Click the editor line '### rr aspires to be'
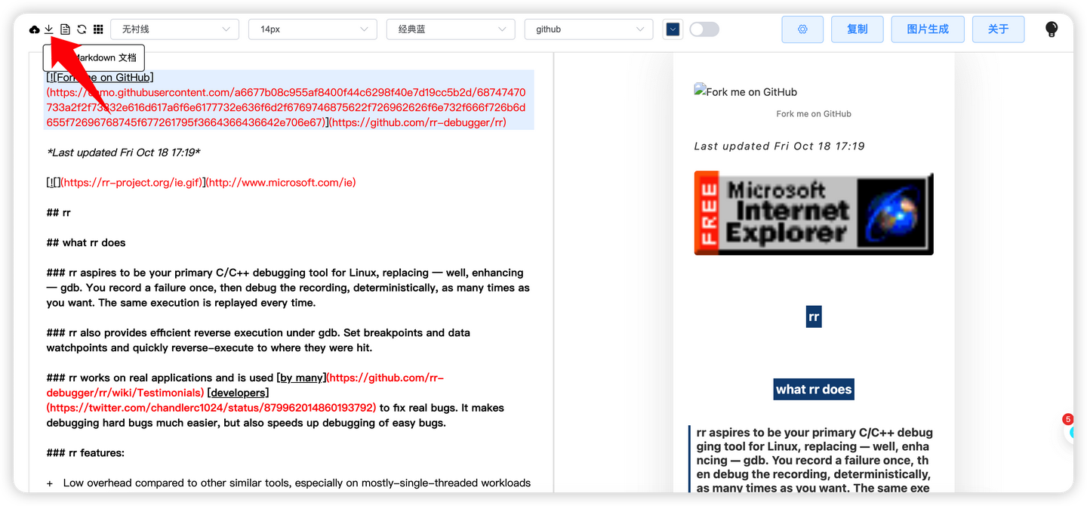The image size is (1087, 506). point(288,288)
